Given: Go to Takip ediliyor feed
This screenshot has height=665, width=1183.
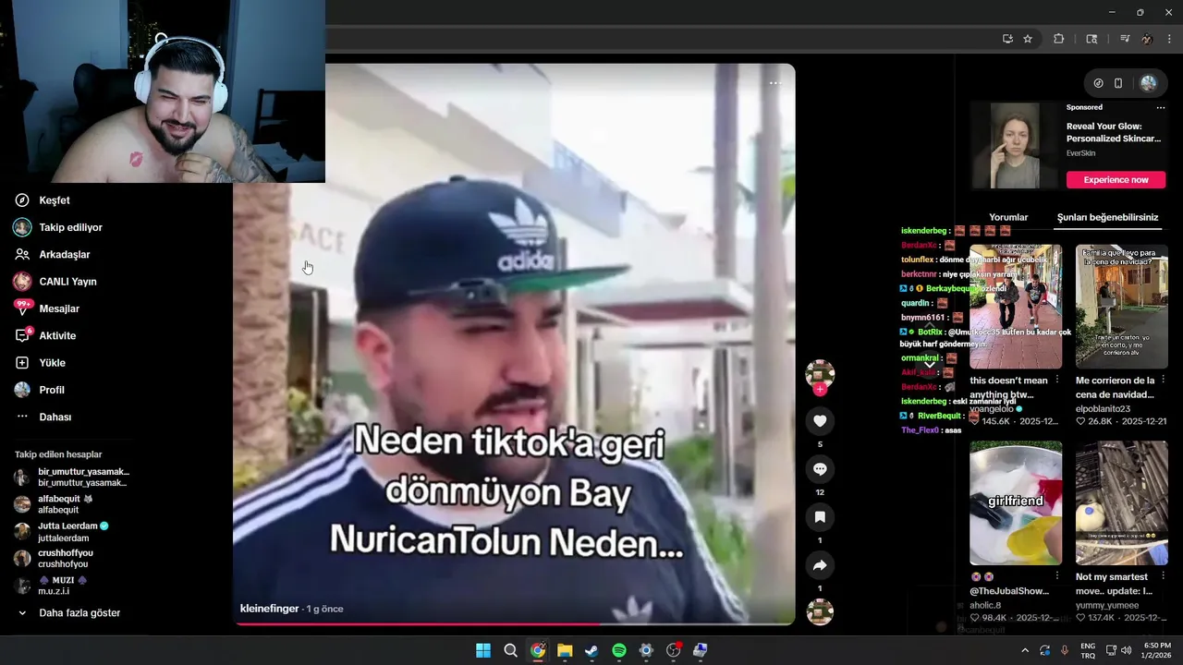Looking at the screenshot, I should 57,227.
